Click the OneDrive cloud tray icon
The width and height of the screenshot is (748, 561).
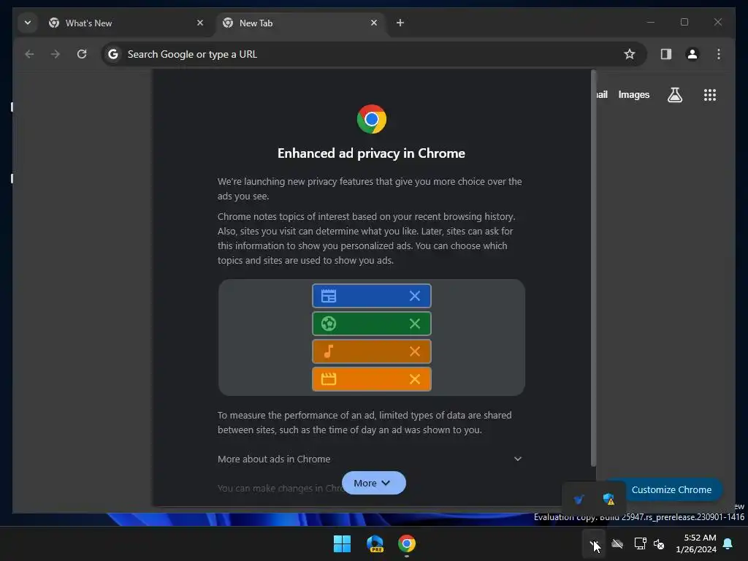click(x=617, y=543)
